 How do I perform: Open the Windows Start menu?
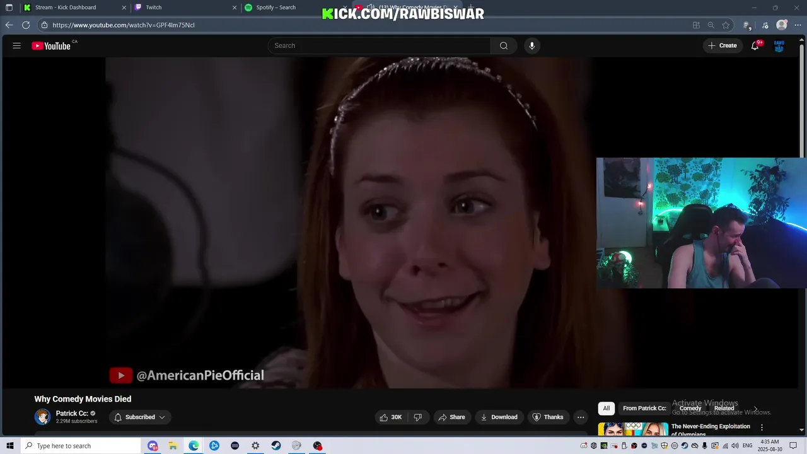pyautogui.click(x=9, y=446)
